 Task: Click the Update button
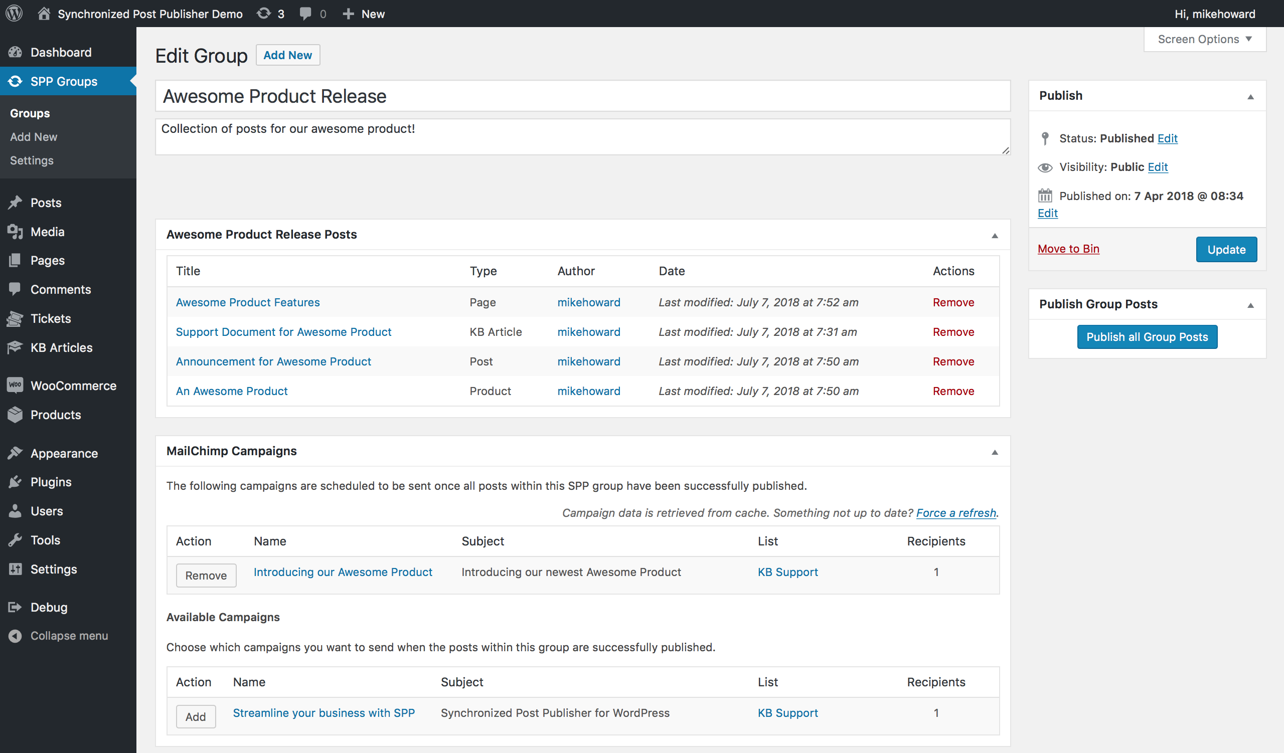[x=1226, y=250]
